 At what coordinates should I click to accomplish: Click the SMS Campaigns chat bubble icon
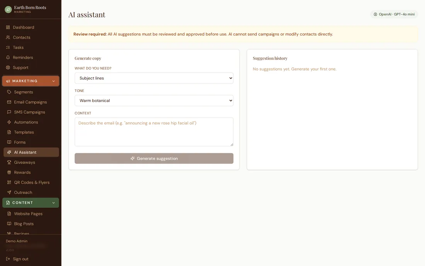click(9, 112)
